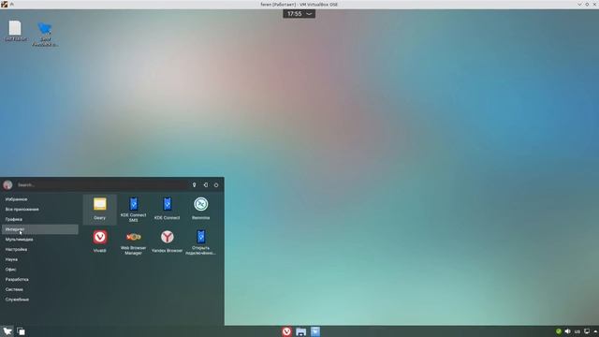Click the VirtualBox icon in the title bar
Image resolution: width=599 pixels, height=337 pixels.
(4, 4)
